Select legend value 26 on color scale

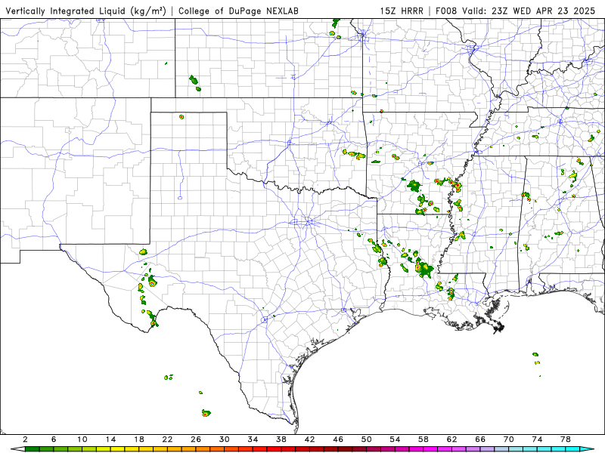[196, 439]
